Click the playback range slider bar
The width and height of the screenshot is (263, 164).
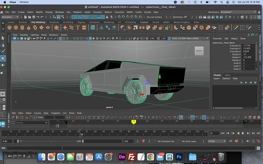pyautogui.click(x=50, y=141)
